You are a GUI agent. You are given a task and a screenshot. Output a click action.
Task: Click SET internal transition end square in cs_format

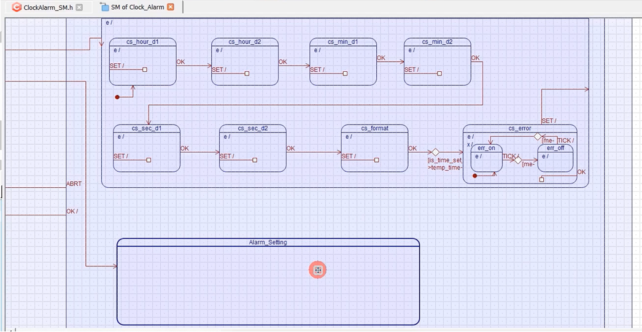(377, 160)
